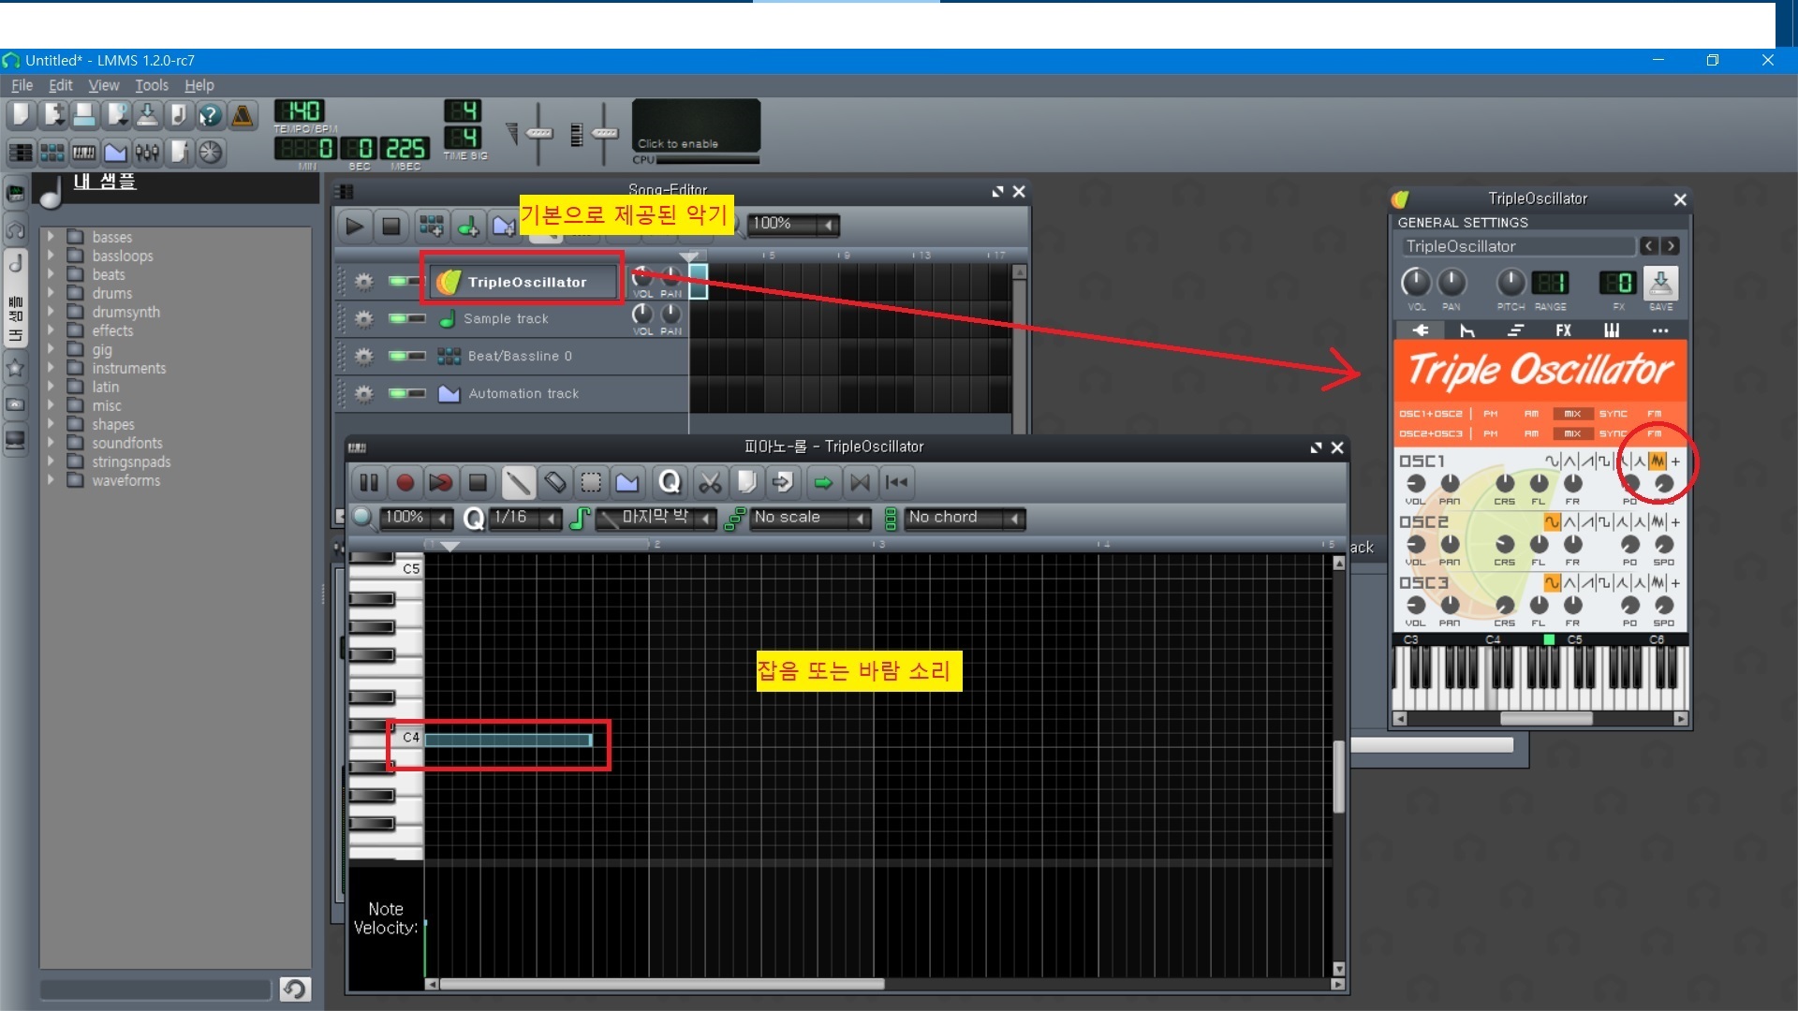Select the stringsnpads folder
This screenshot has width=1798, height=1011.
(131, 462)
